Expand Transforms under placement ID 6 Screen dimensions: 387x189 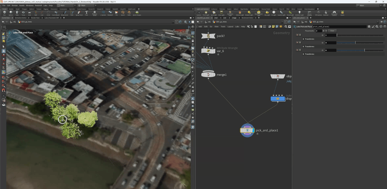click(303, 54)
